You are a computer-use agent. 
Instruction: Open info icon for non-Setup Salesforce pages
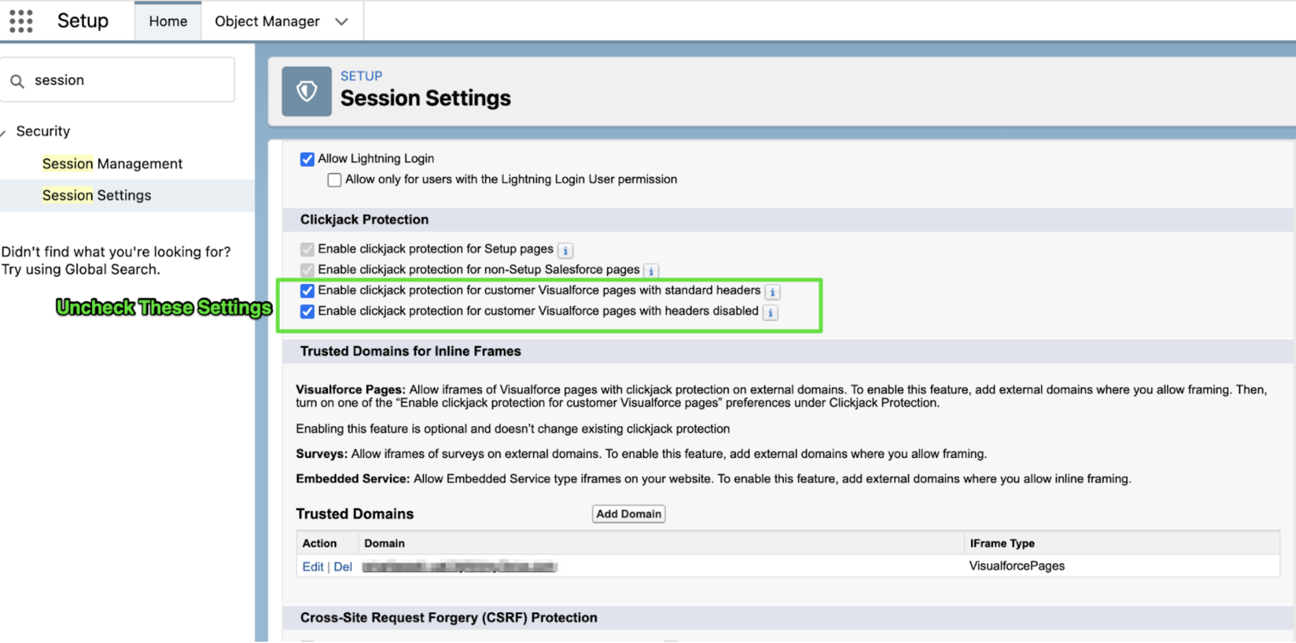pyautogui.click(x=651, y=271)
